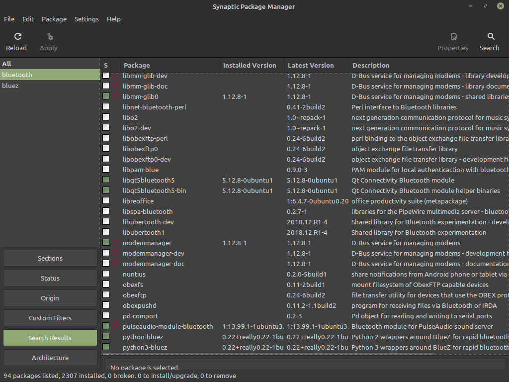The width and height of the screenshot is (509, 382).
Task: Open the Settings menu
Action: [x=86, y=19]
